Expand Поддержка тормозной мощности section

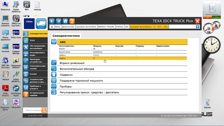122,80
